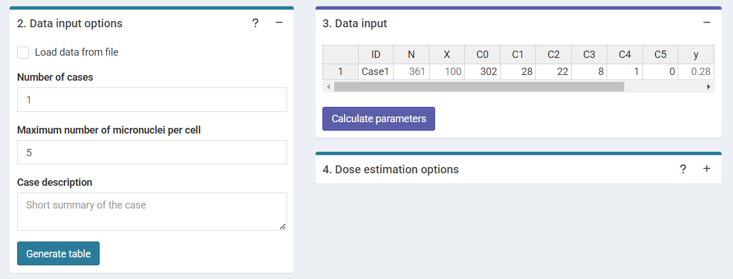
Task: Click the C5 column header
Action: [x=660, y=55]
